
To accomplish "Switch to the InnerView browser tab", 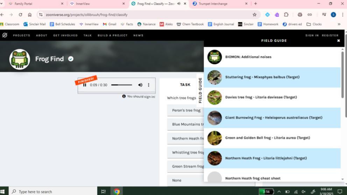I will pos(97,4).
